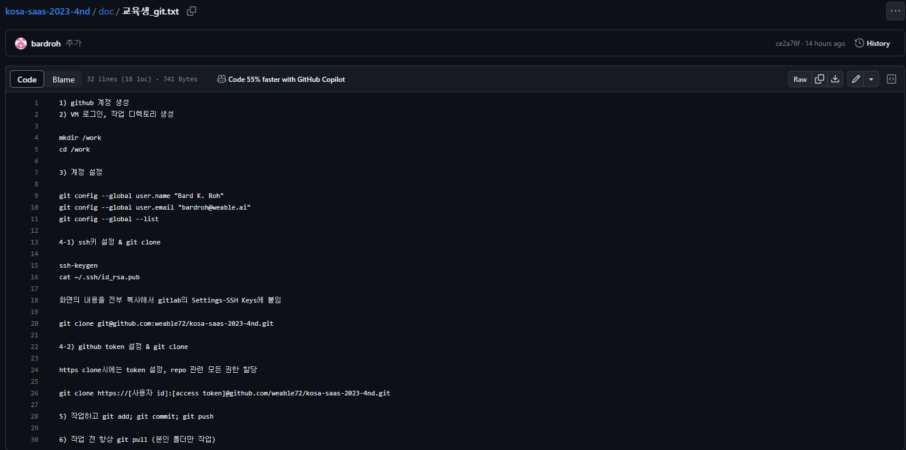Expand the edit options dropdown arrow
906x450 pixels.
871,80
